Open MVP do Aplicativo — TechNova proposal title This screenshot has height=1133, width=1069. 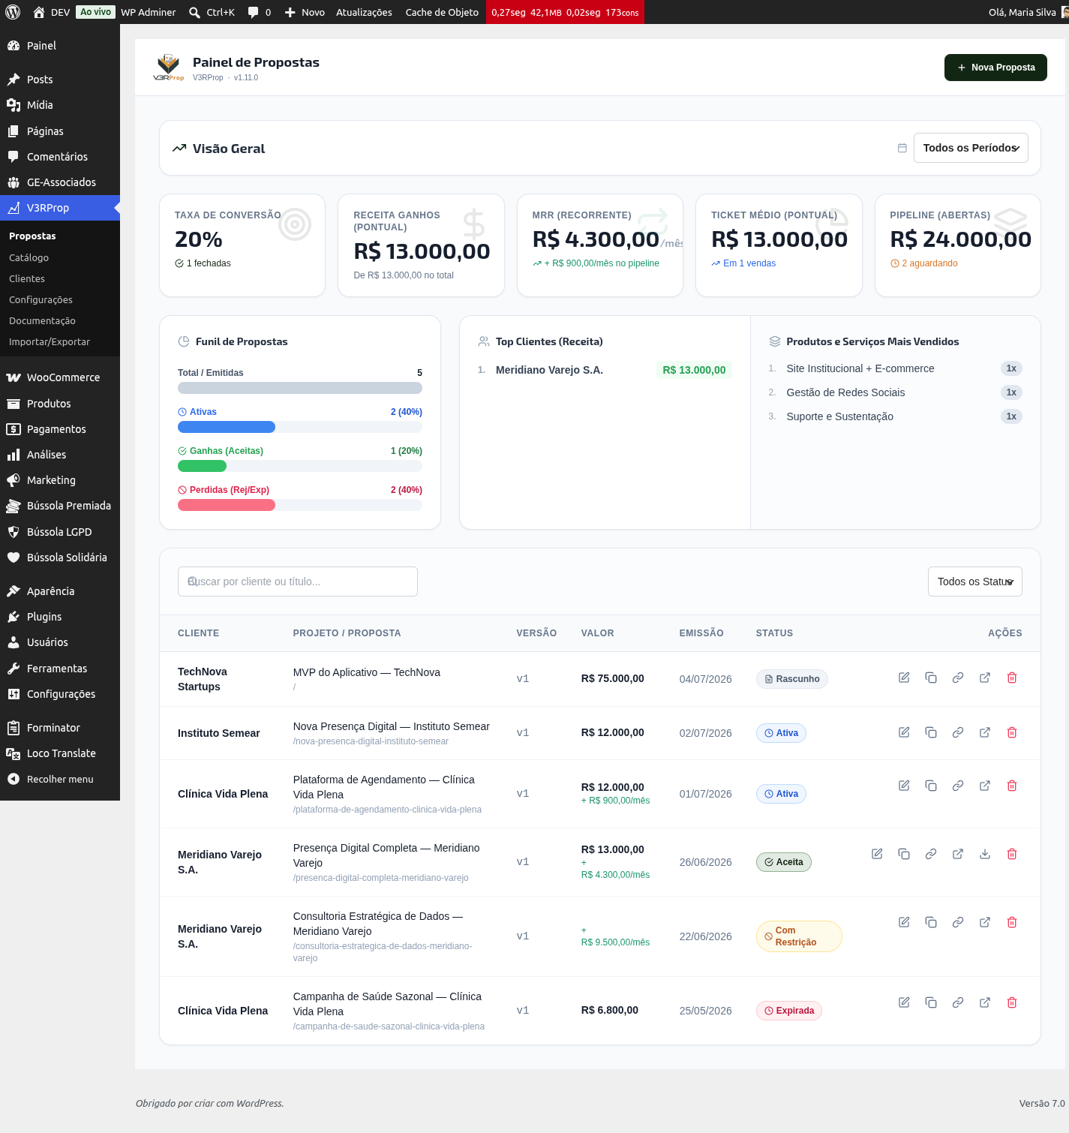tap(367, 672)
